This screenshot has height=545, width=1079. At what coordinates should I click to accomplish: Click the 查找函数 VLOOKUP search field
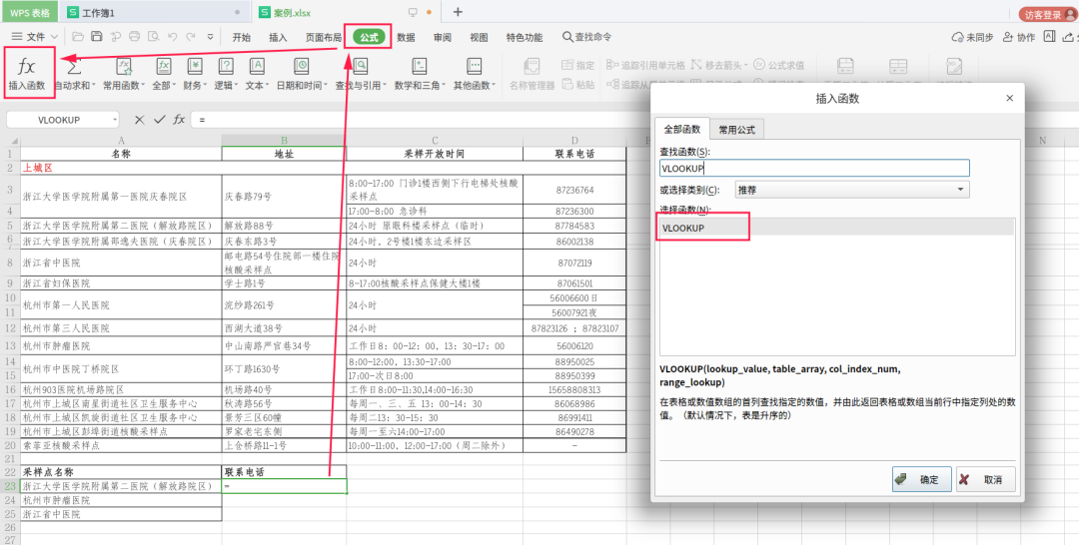pyautogui.click(x=815, y=168)
